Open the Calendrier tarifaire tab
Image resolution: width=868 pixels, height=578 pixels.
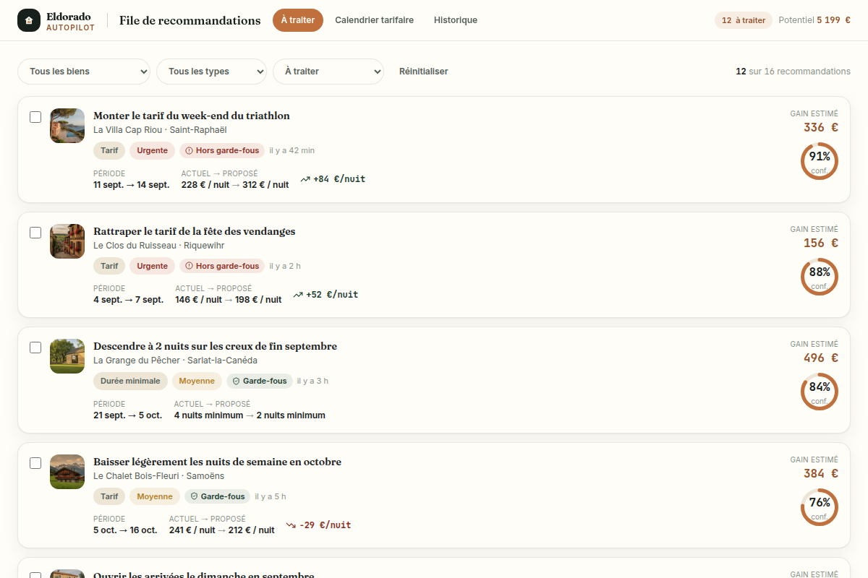[375, 20]
